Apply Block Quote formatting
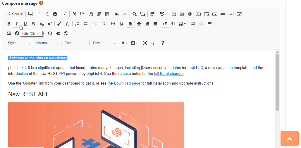The width and height of the screenshot is (301, 148). point(113,24)
